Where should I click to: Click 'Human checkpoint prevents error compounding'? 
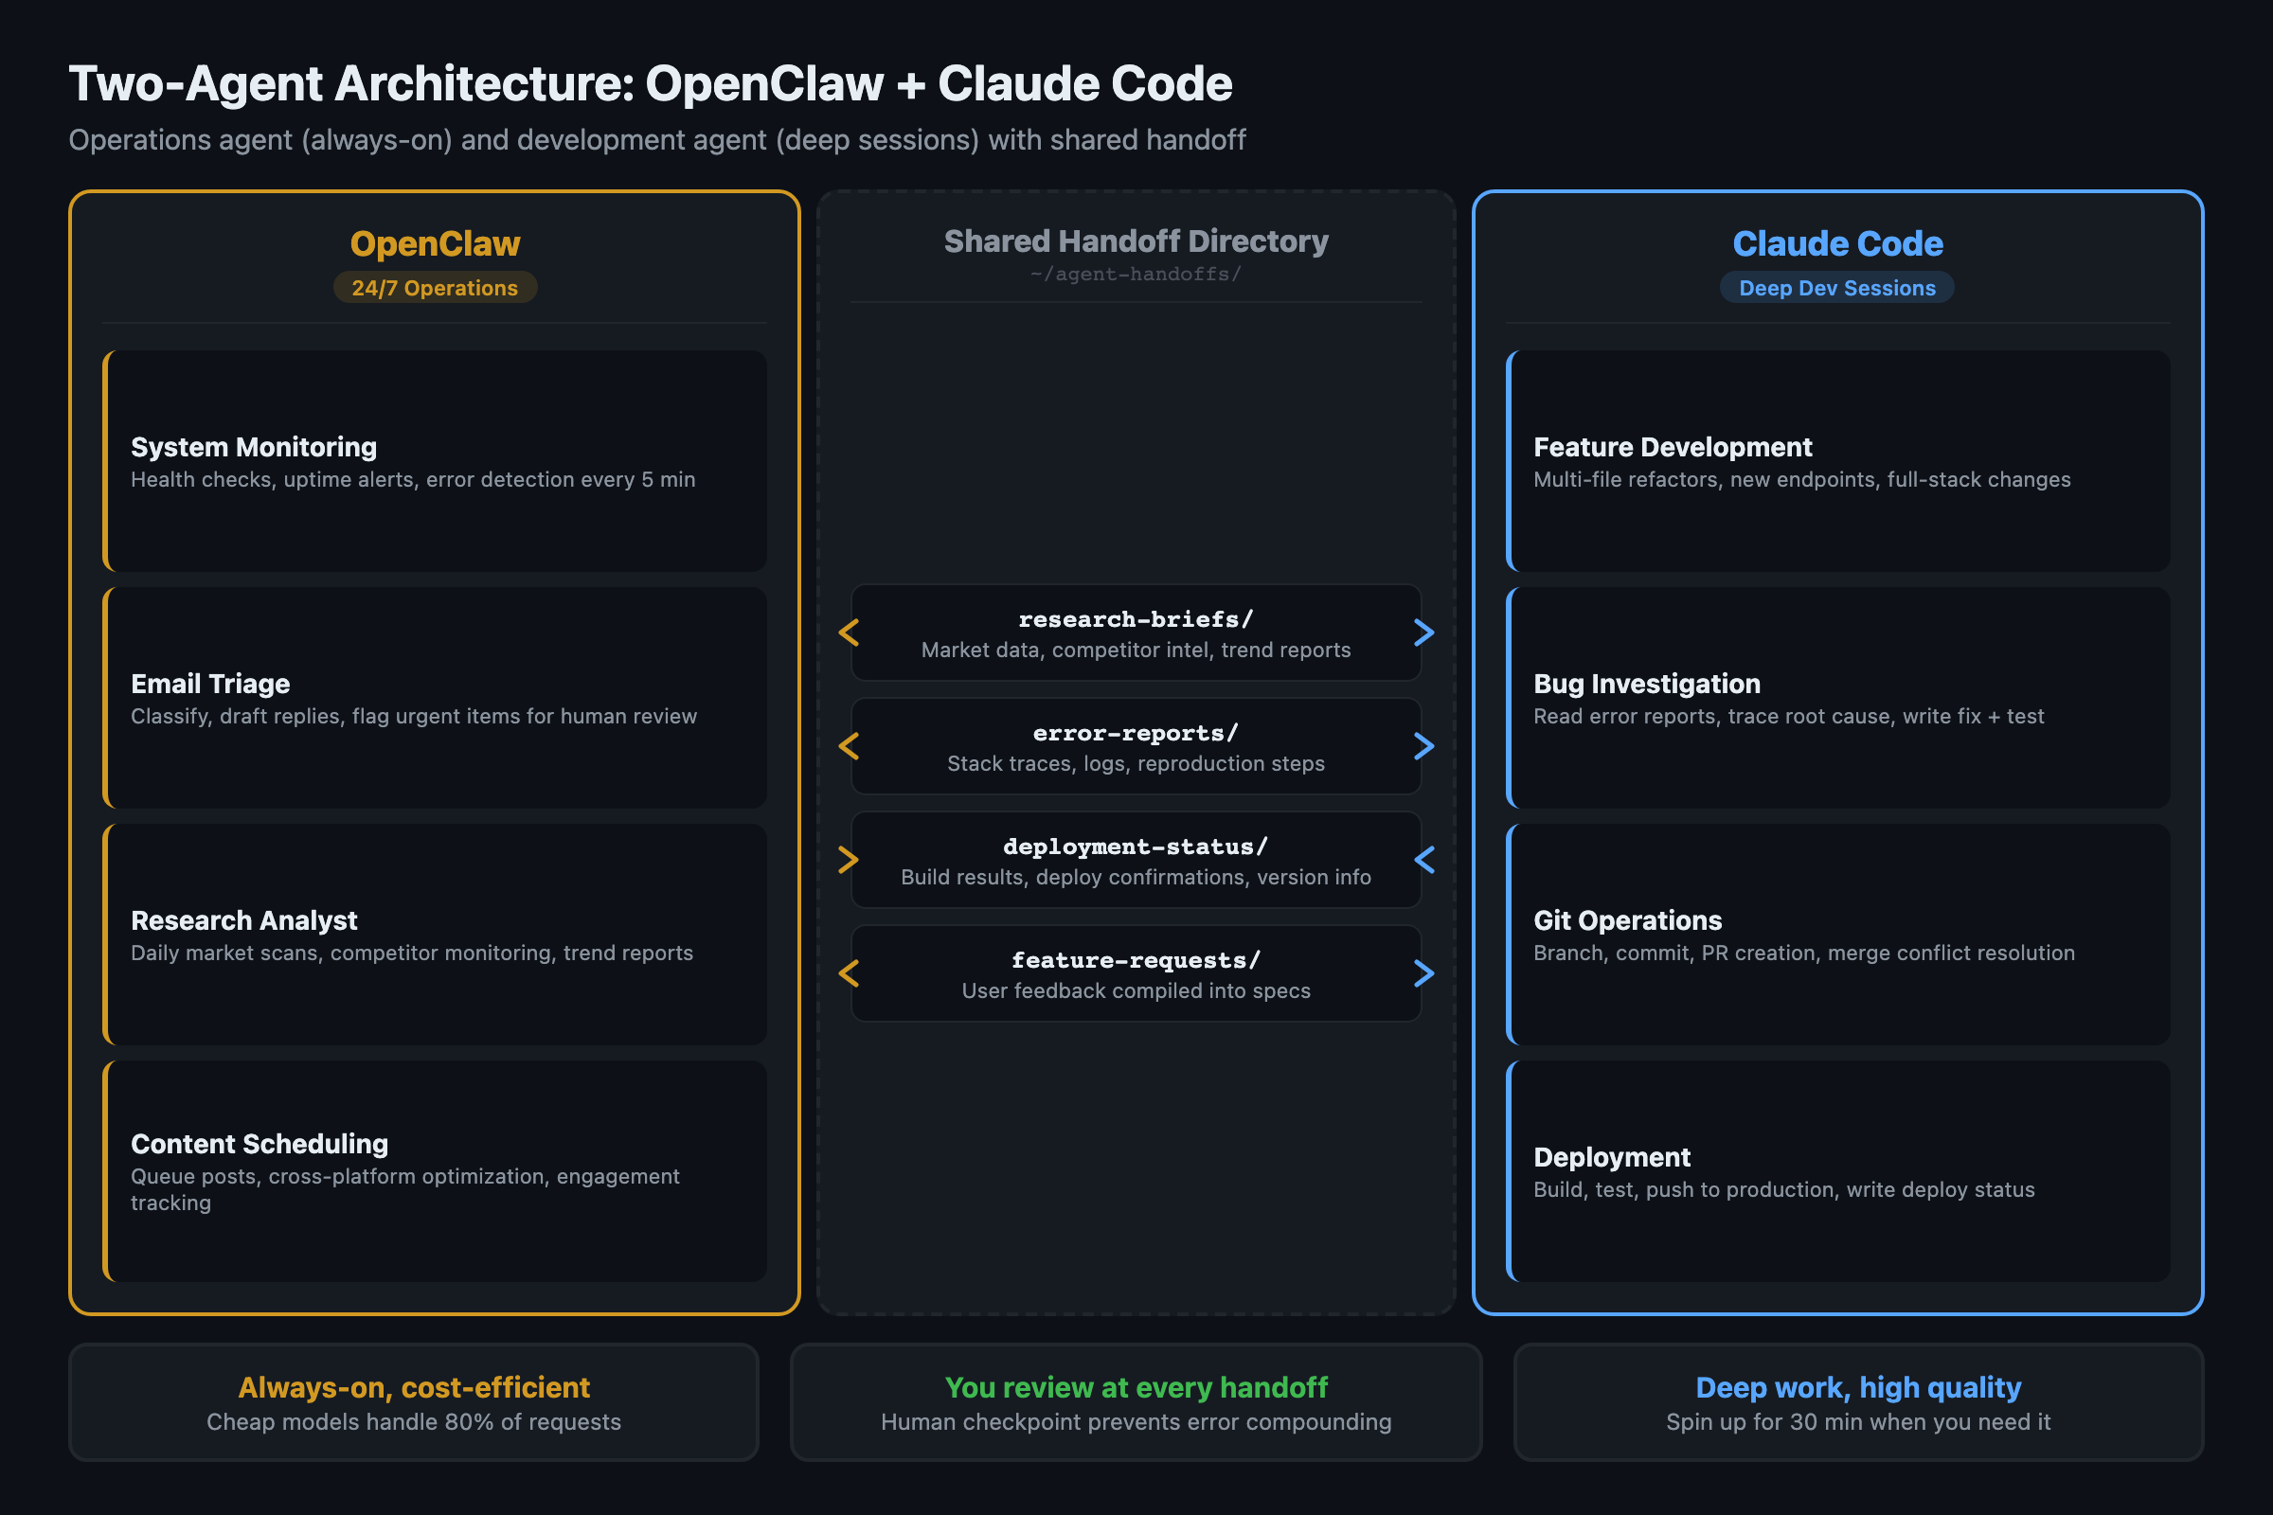tap(1136, 1422)
